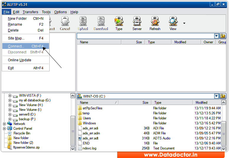Choose Exit from the File menu
This screenshot has width=229, height=158.
[x=26, y=68]
